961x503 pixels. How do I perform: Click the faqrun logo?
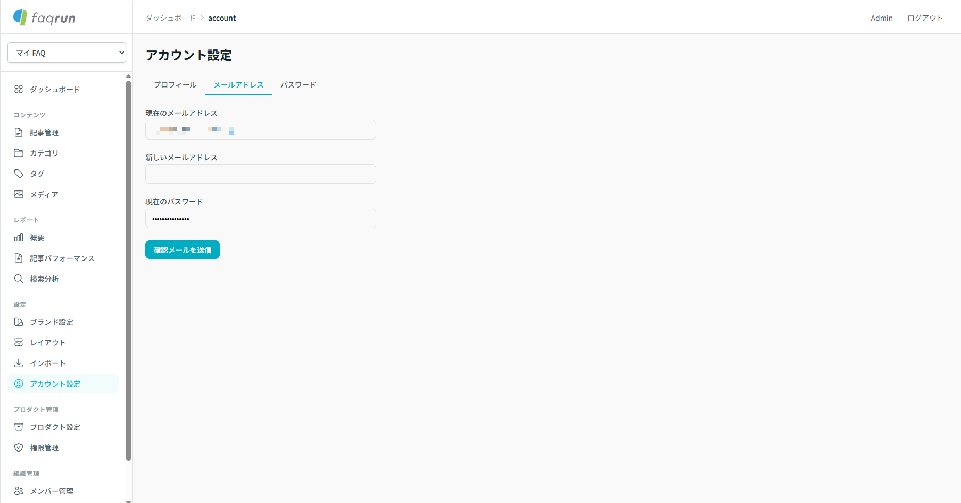[x=44, y=18]
